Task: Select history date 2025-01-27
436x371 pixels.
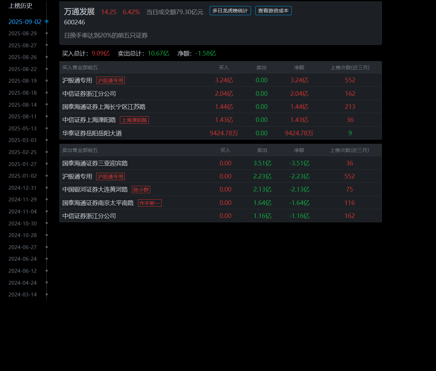Action: coord(23,164)
